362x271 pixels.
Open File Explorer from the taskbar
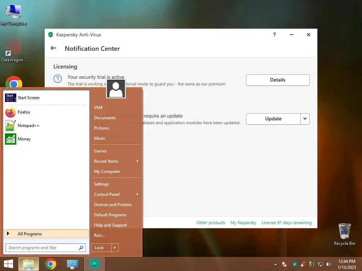[28, 264]
